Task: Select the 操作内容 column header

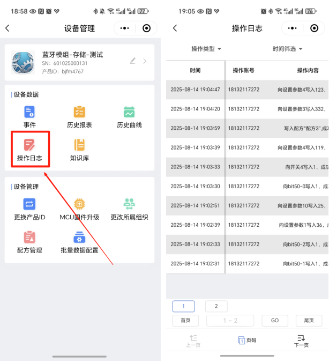Action: (x=308, y=70)
